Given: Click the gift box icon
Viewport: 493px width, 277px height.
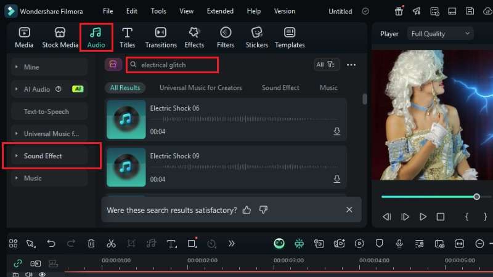Looking at the screenshot, I should coord(399,11).
